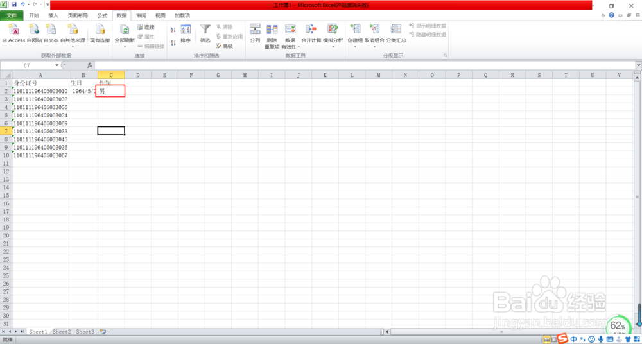
Task: Click the Insert Function fx icon
Action: (90, 65)
